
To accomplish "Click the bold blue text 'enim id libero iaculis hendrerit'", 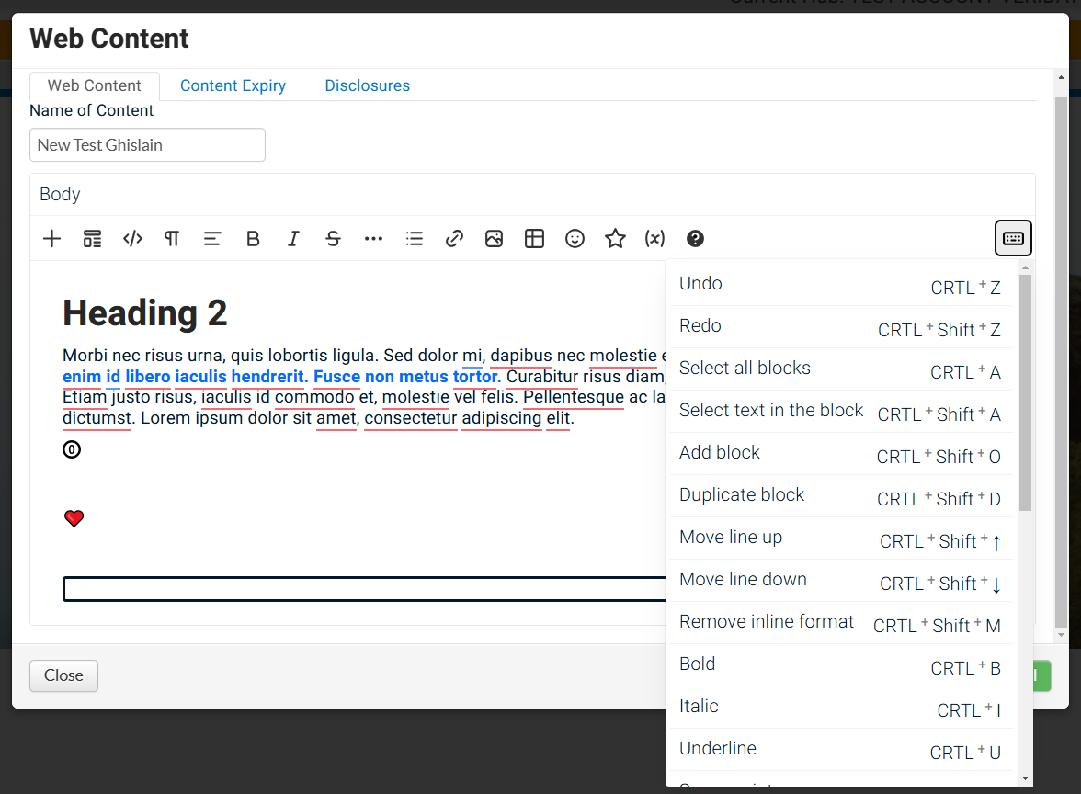I will [184, 377].
